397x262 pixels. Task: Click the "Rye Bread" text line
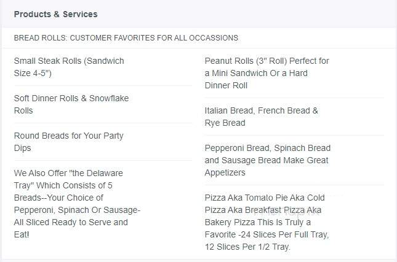(225, 123)
